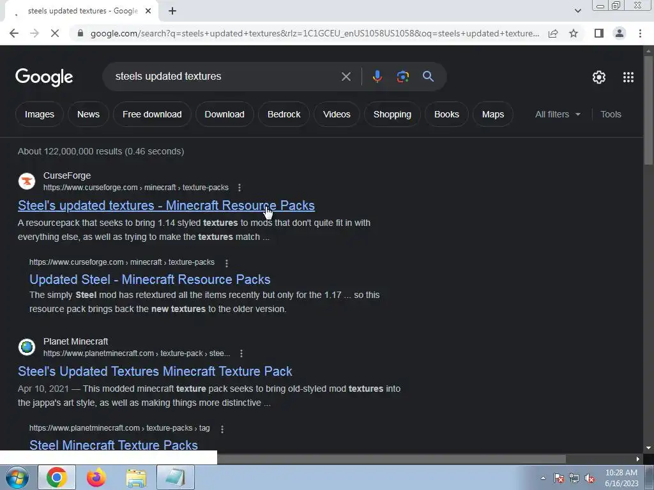The width and height of the screenshot is (654, 490).
Task: Apply the Bedrock filter chip
Action: [x=284, y=114]
